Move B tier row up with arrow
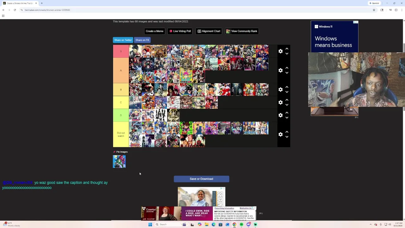This screenshot has height=228, width=405. point(287,87)
